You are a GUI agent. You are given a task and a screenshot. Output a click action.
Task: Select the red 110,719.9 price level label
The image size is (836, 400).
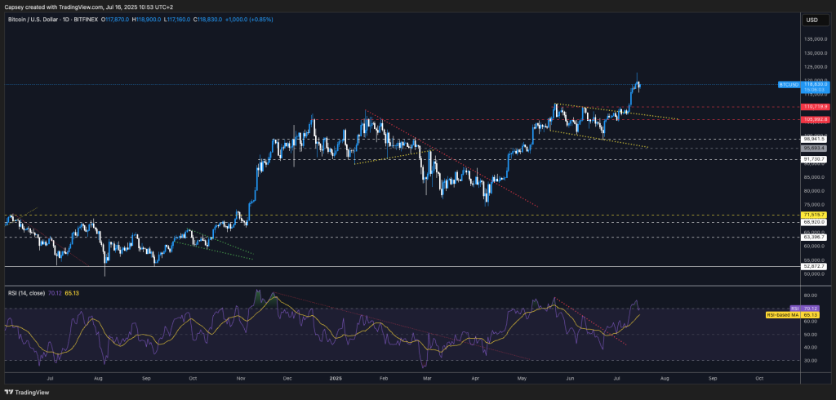(x=816, y=107)
